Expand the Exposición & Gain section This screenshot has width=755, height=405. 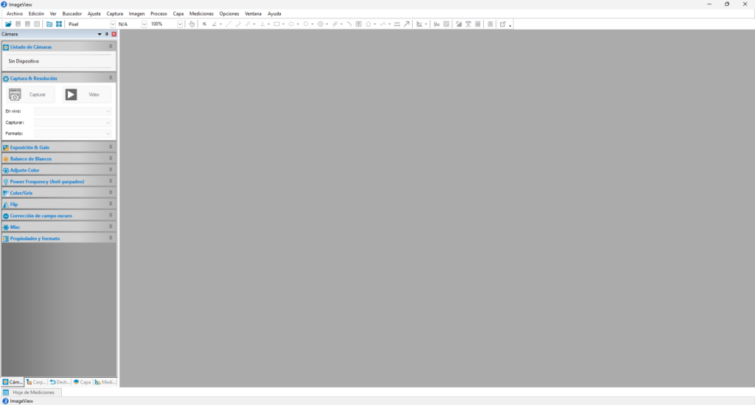click(111, 147)
